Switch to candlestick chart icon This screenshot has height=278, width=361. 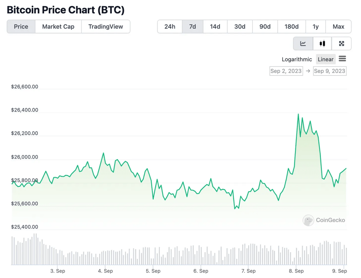click(x=322, y=43)
